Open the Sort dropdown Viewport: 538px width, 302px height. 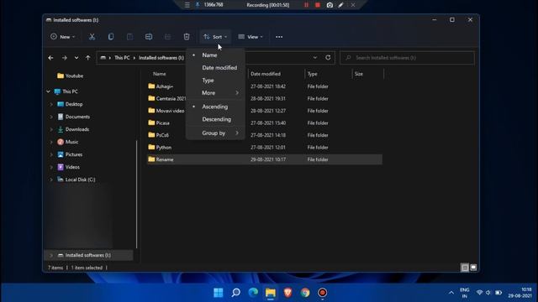tap(215, 37)
